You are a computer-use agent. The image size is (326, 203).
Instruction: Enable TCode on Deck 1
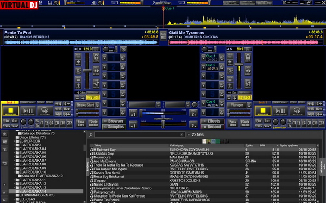point(93,123)
